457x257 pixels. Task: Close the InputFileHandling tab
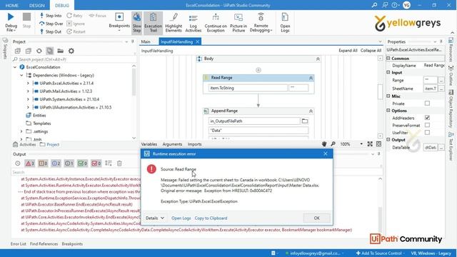tap(197, 41)
